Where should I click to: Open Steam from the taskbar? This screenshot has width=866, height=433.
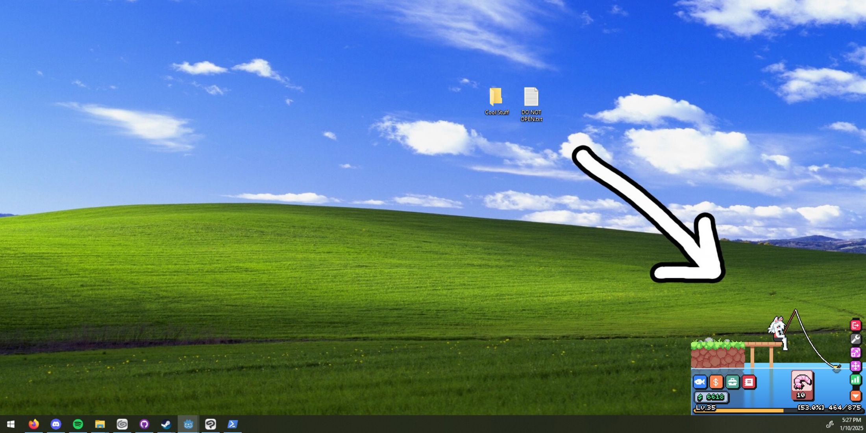(x=166, y=424)
